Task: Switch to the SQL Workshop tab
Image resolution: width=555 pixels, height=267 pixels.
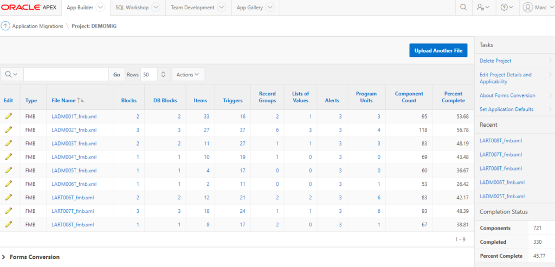Action: (x=132, y=8)
